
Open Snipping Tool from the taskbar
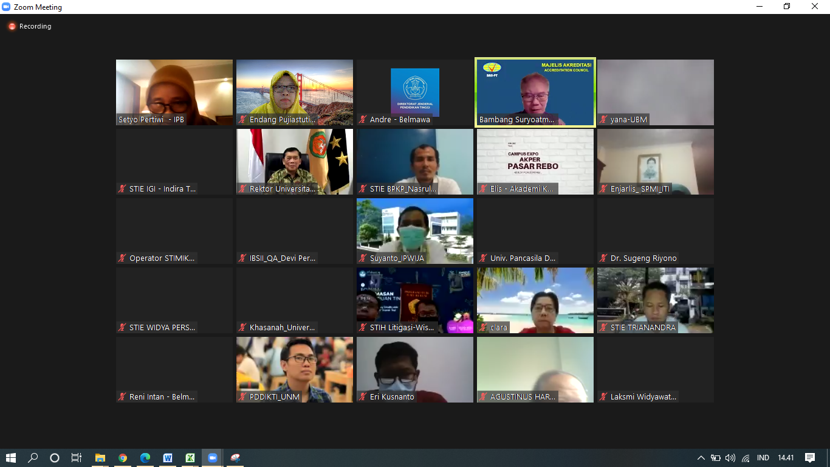click(x=235, y=458)
